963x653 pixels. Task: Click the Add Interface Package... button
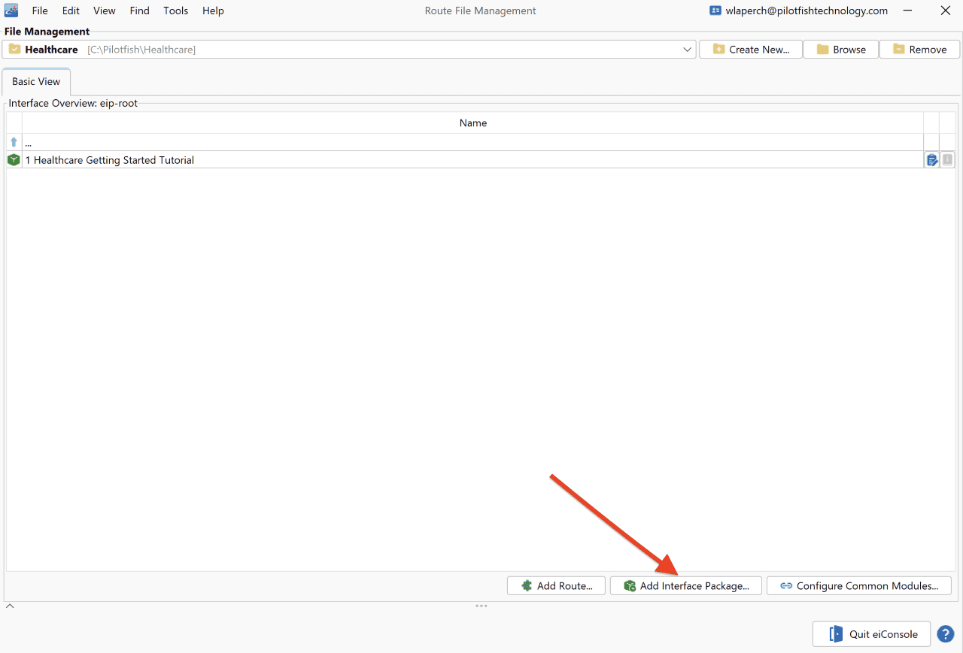(x=686, y=586)
